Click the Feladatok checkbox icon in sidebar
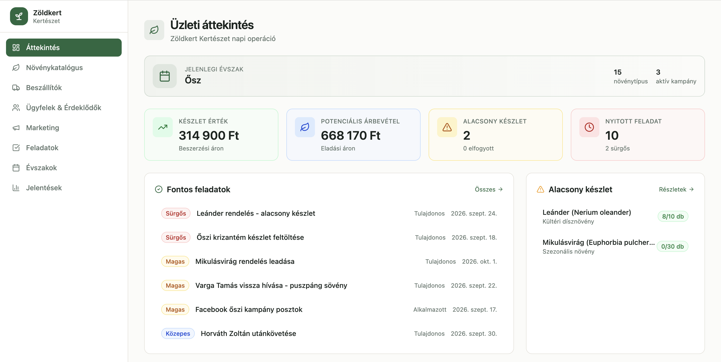Image resolution: width=721 pixels, height=362 pixels. (x=16, y=147)
